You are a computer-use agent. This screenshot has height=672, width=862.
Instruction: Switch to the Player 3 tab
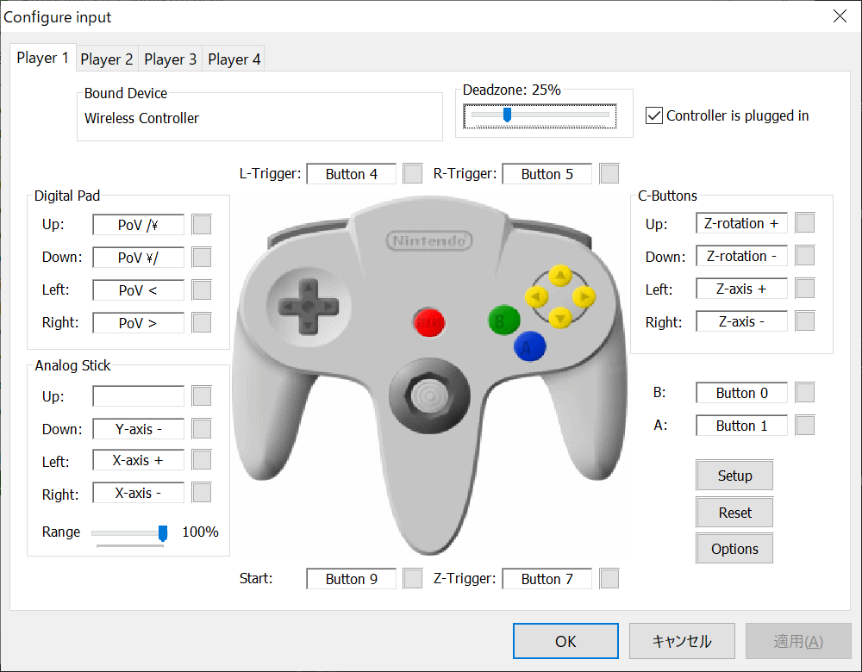click(171, 59)
